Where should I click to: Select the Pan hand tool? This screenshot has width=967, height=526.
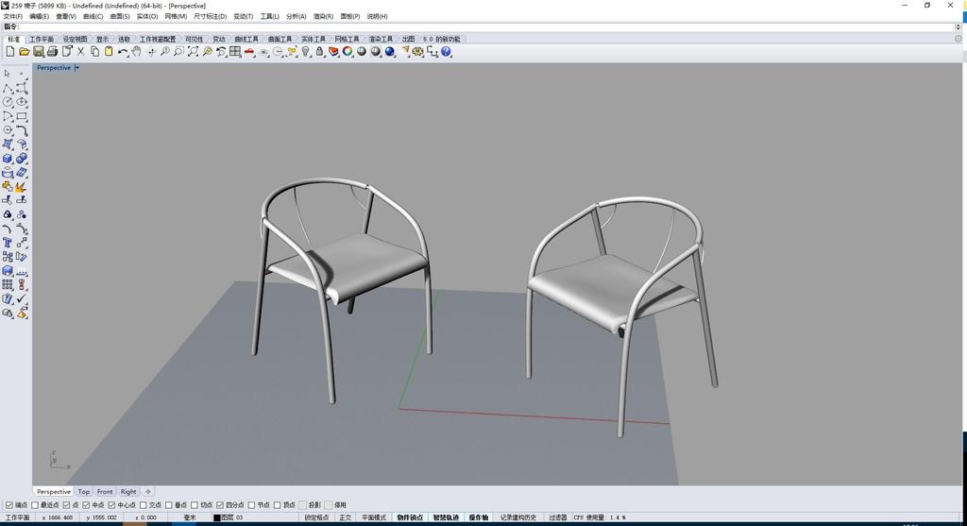tap(136, 52)
